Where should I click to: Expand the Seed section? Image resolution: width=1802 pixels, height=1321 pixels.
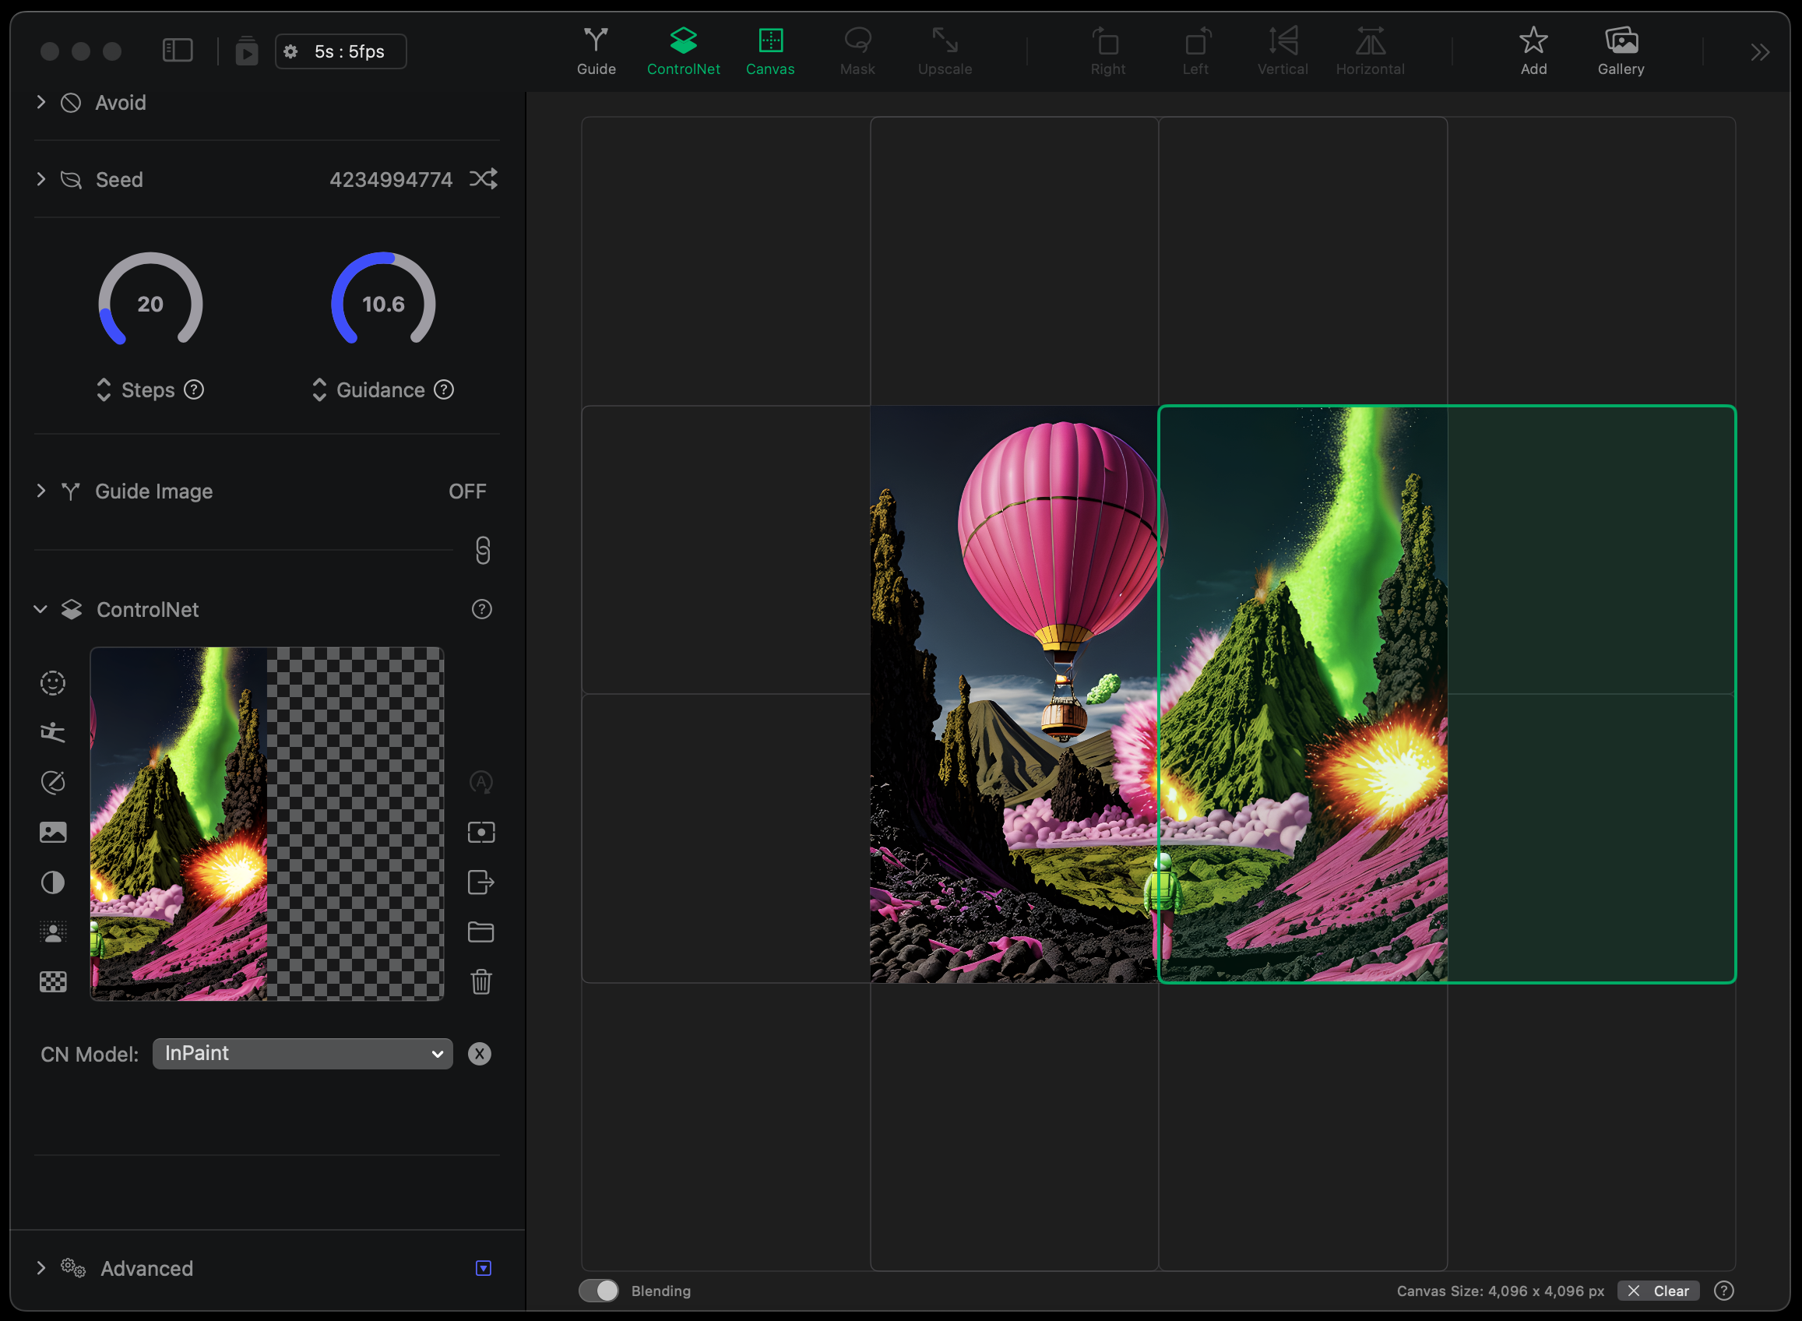(40, 179)
